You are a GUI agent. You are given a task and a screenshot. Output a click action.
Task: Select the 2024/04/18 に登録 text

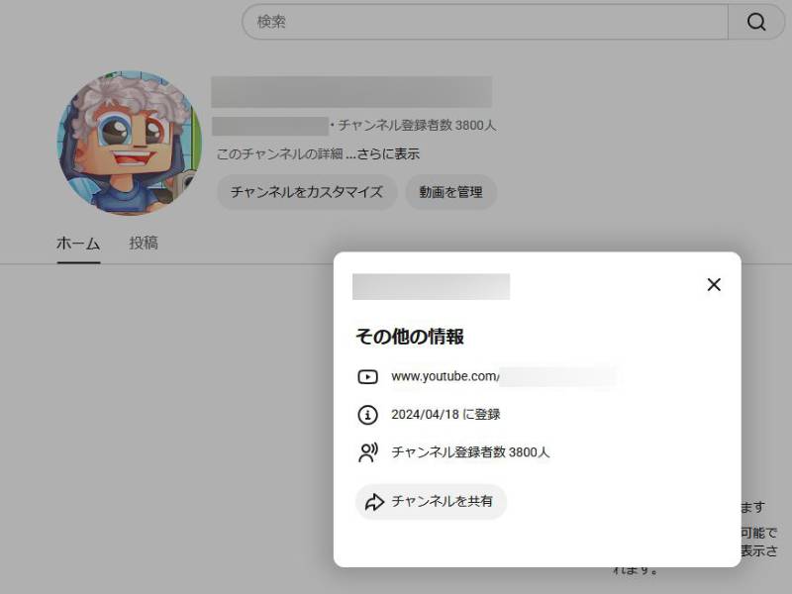pos(445,415)
